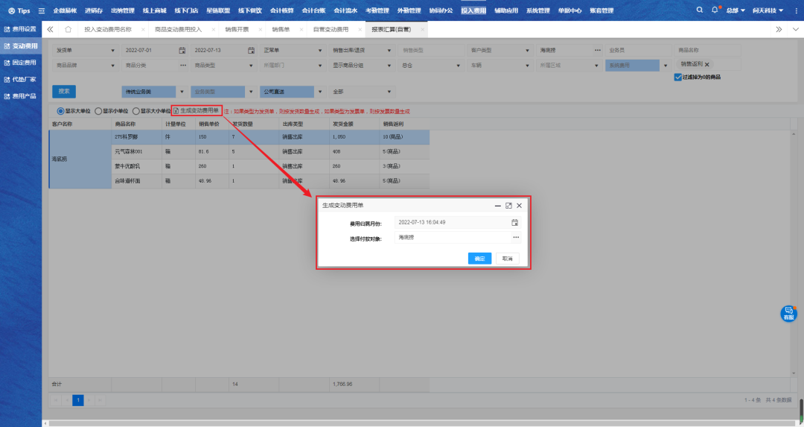The height and width of the screenshot is (427, 804).
Task: Toggle the 过滤掉为0的商品 checkbox
Action: tap(677, 77)
